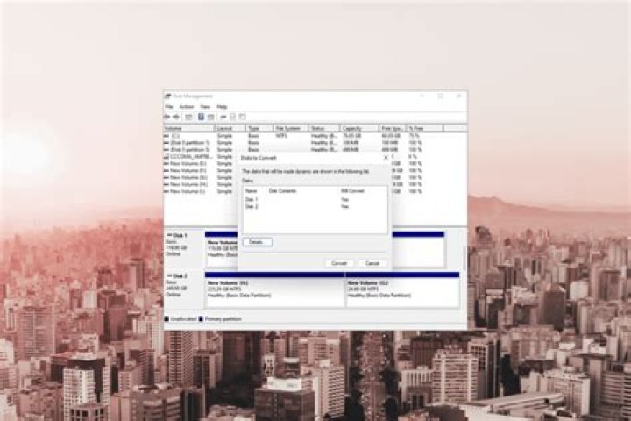Sort by the Capacity column header

360,128
